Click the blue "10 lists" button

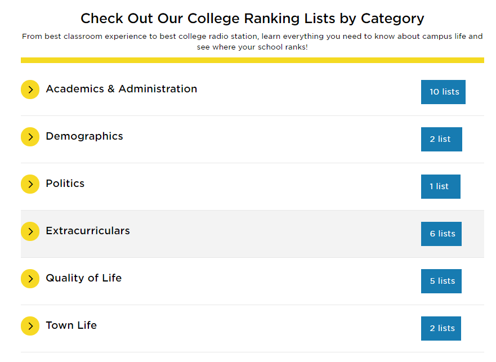click(443, 92)
